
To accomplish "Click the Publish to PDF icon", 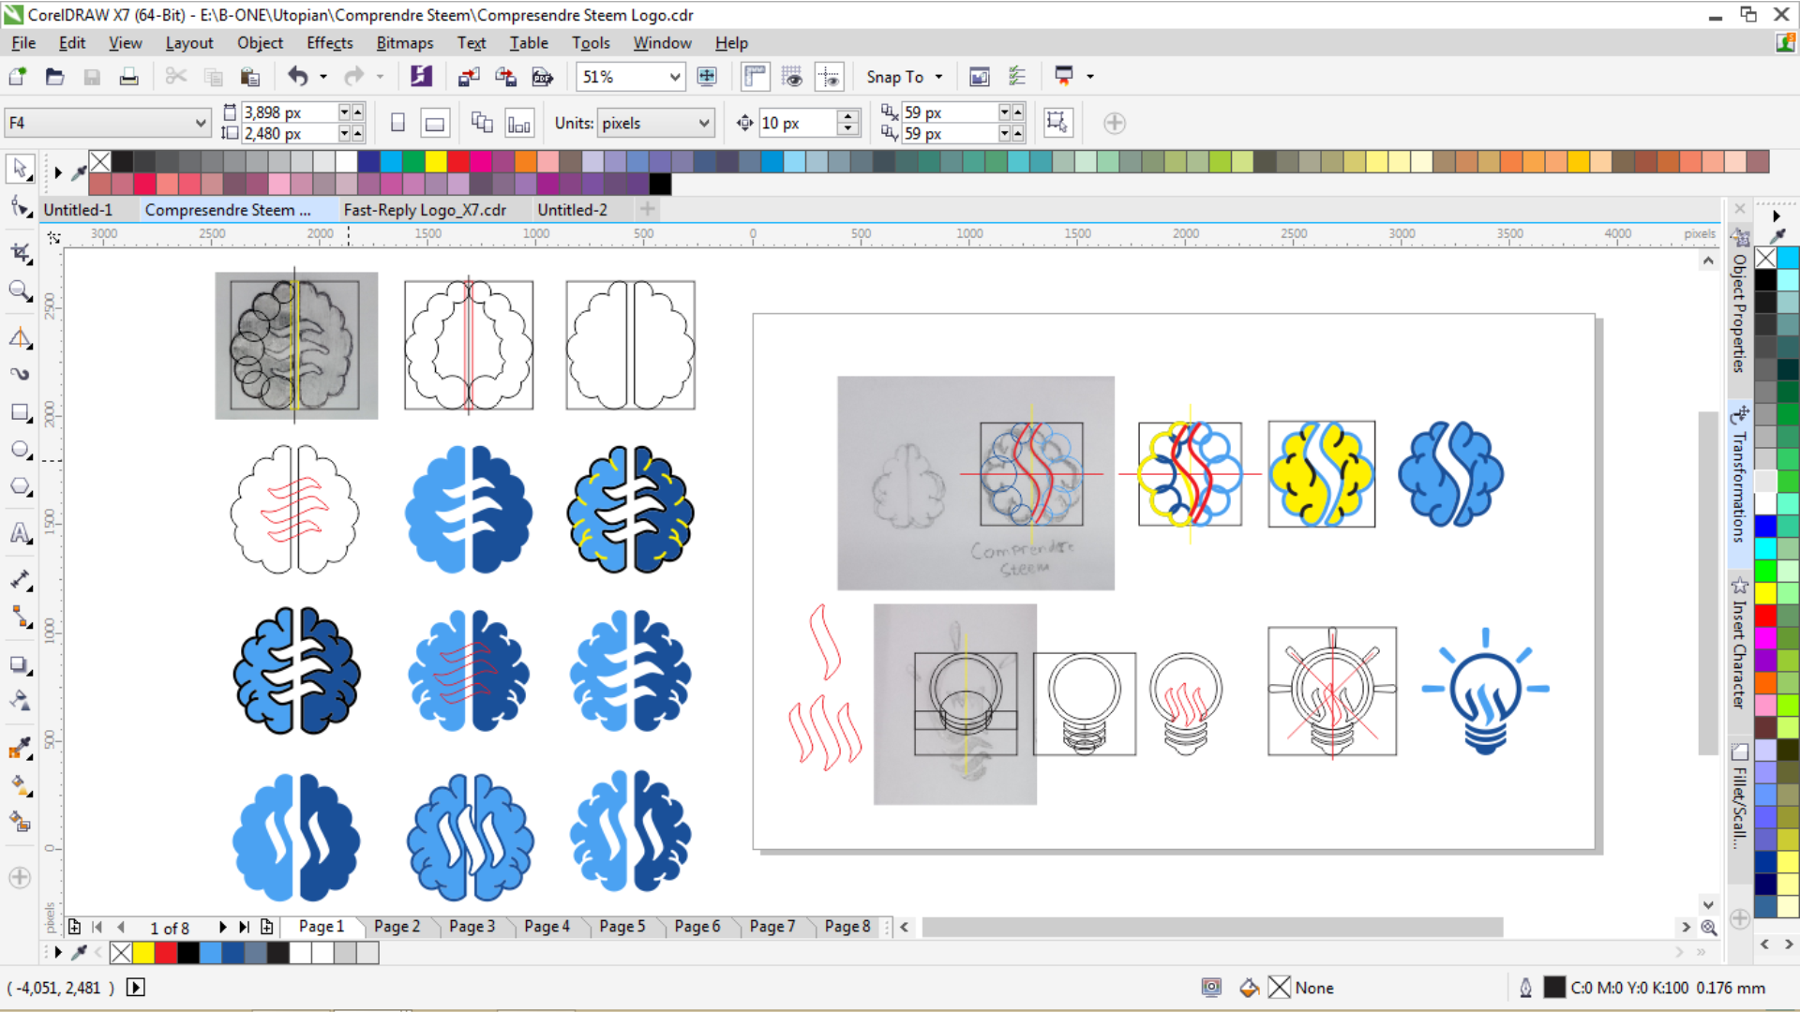I will pyautogui.click(x=542, y=77).
